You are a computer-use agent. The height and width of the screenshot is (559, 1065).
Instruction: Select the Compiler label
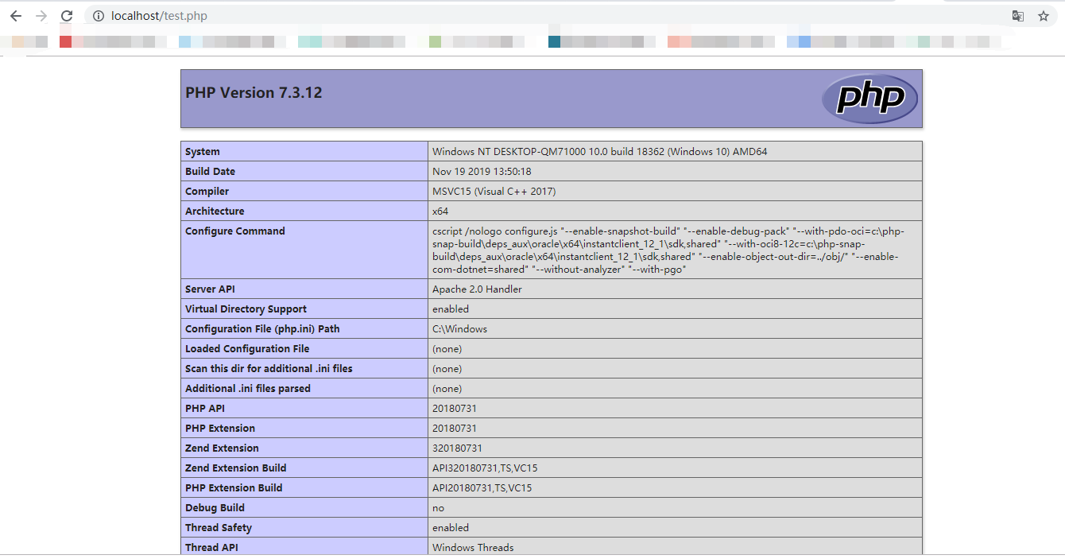coord(207,192)
